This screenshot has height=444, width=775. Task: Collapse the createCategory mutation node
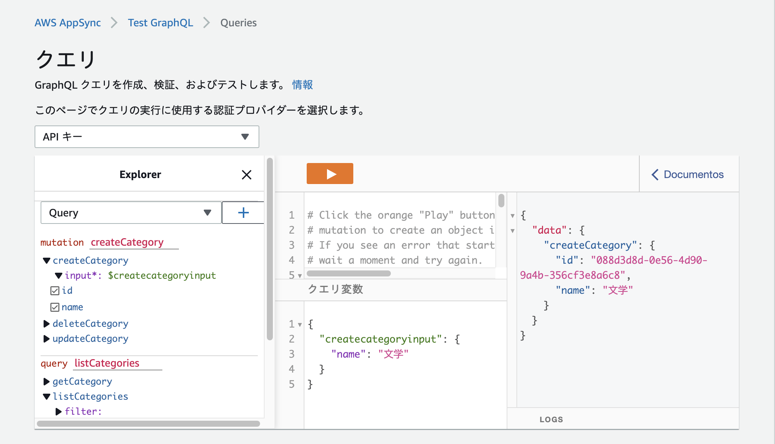(47, 261)
